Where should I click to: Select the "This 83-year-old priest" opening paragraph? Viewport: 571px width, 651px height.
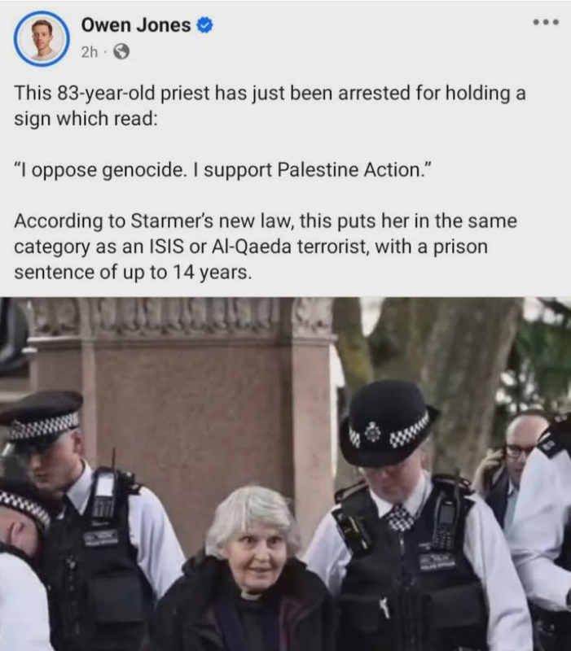tap(270, 106)
